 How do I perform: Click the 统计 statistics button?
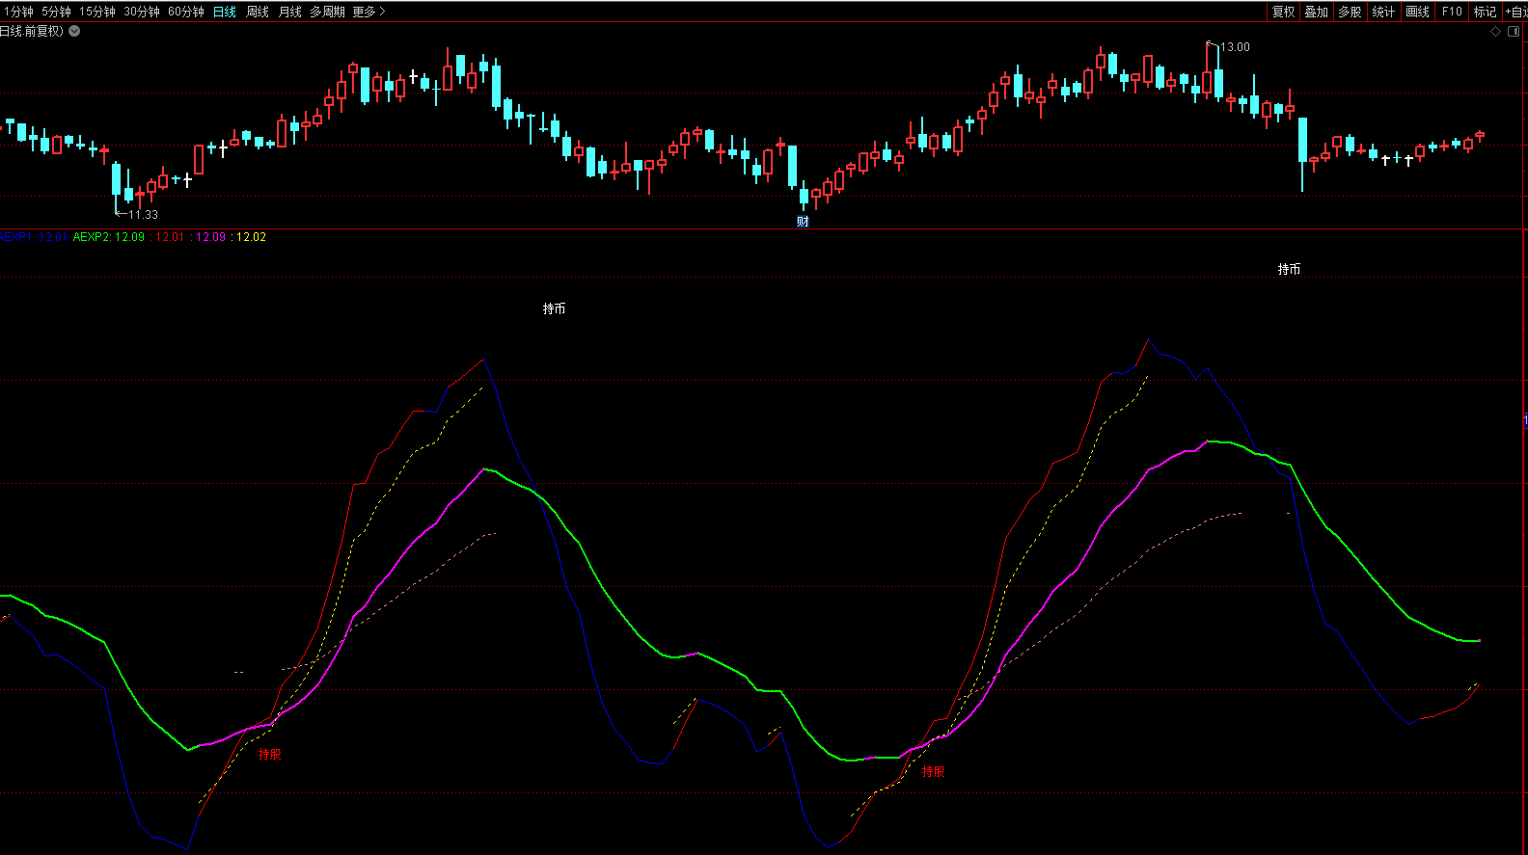point(1383,12)
